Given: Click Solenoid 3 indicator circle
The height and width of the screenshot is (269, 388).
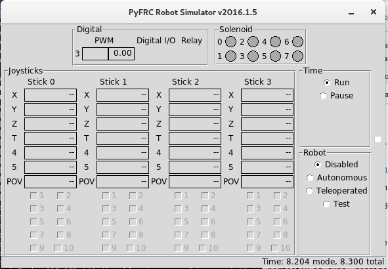Looking at the screenshot, I should (x=253, y=56).
